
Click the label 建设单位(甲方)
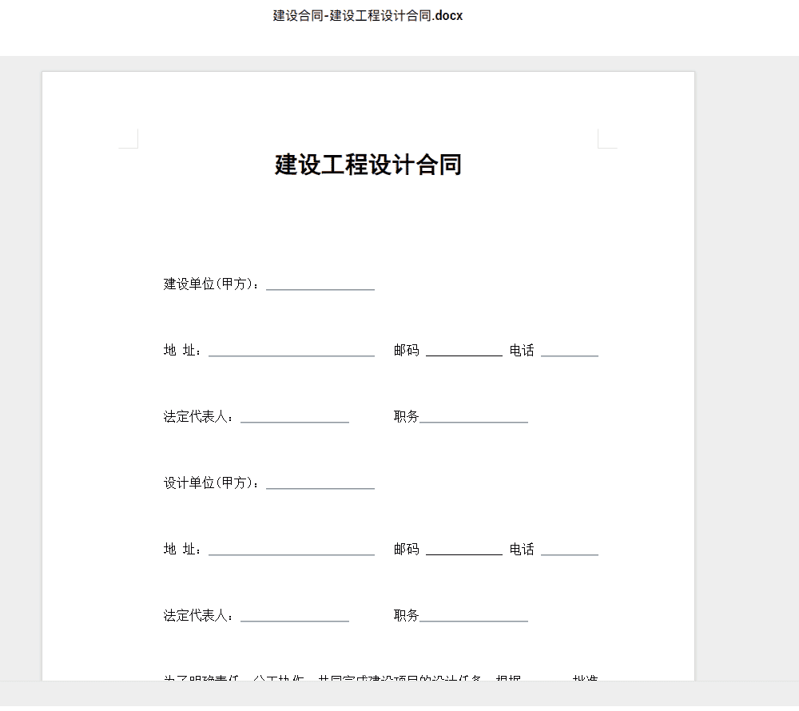[211, 284]
